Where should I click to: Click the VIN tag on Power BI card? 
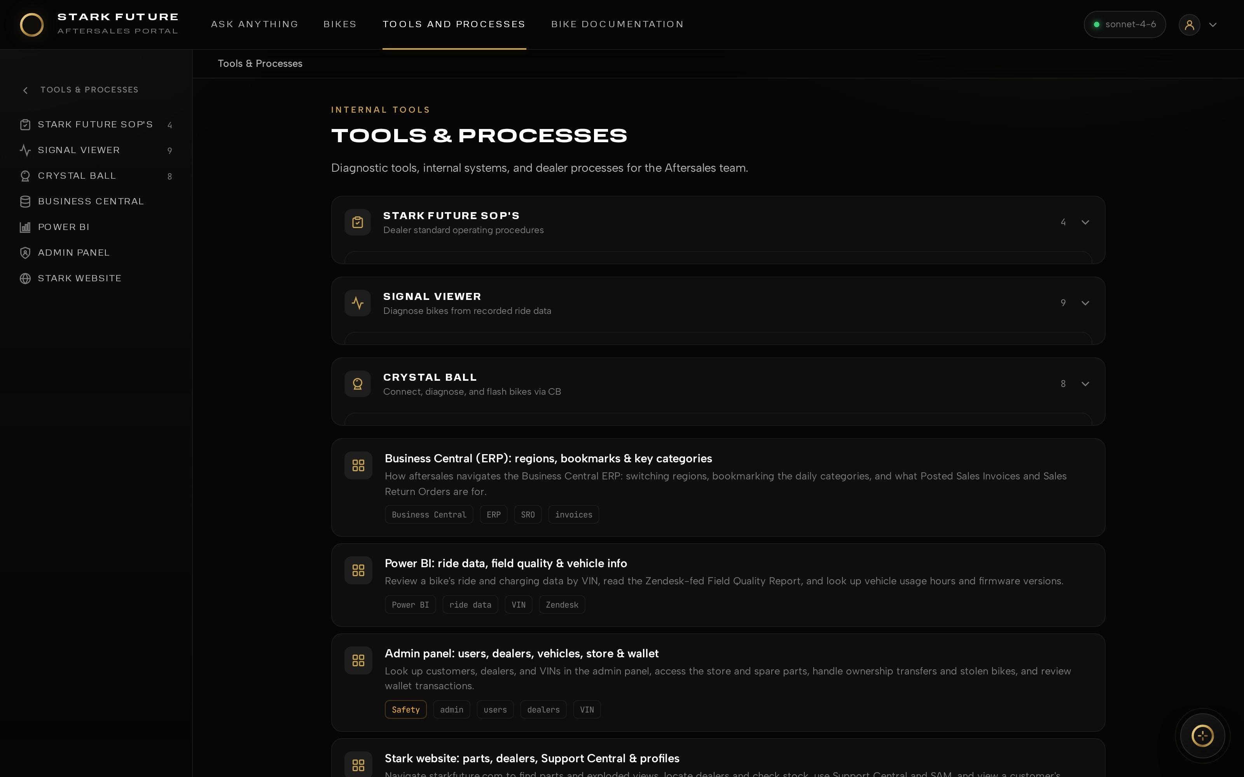(519, 605)
